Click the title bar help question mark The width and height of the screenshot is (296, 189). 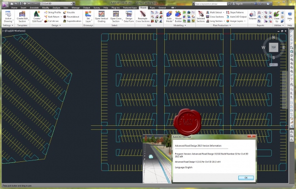(x=268, y=3)
